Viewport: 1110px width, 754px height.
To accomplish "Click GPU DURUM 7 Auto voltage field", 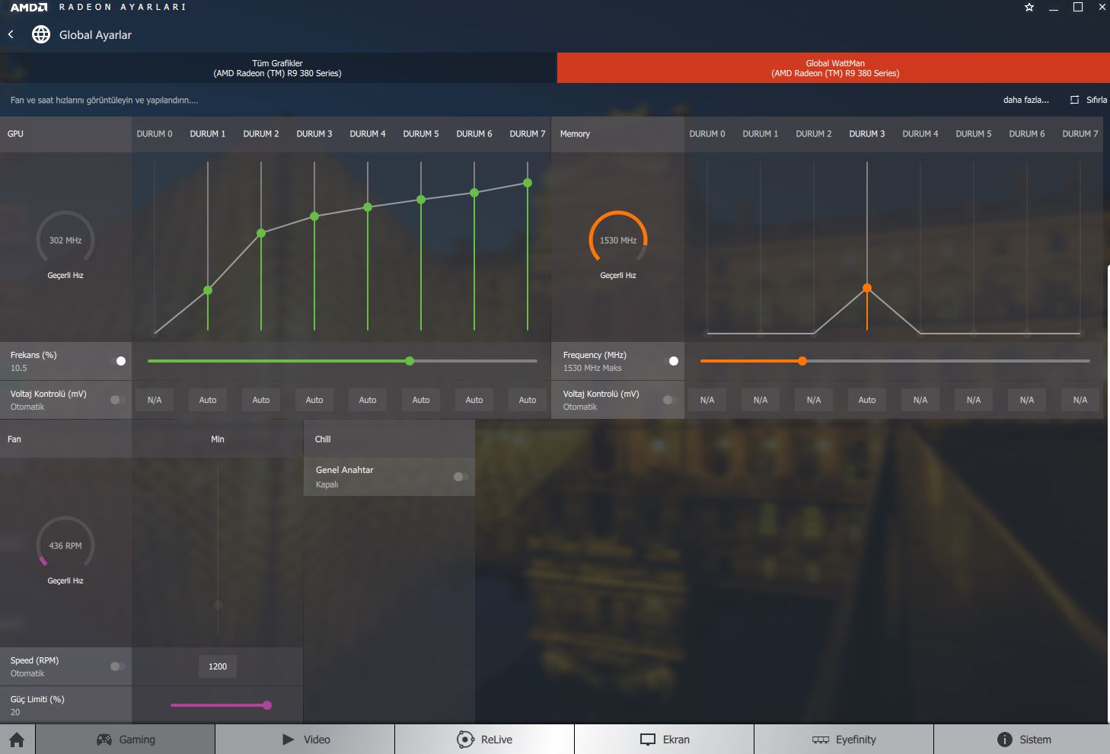I will (x=528, y=400).
